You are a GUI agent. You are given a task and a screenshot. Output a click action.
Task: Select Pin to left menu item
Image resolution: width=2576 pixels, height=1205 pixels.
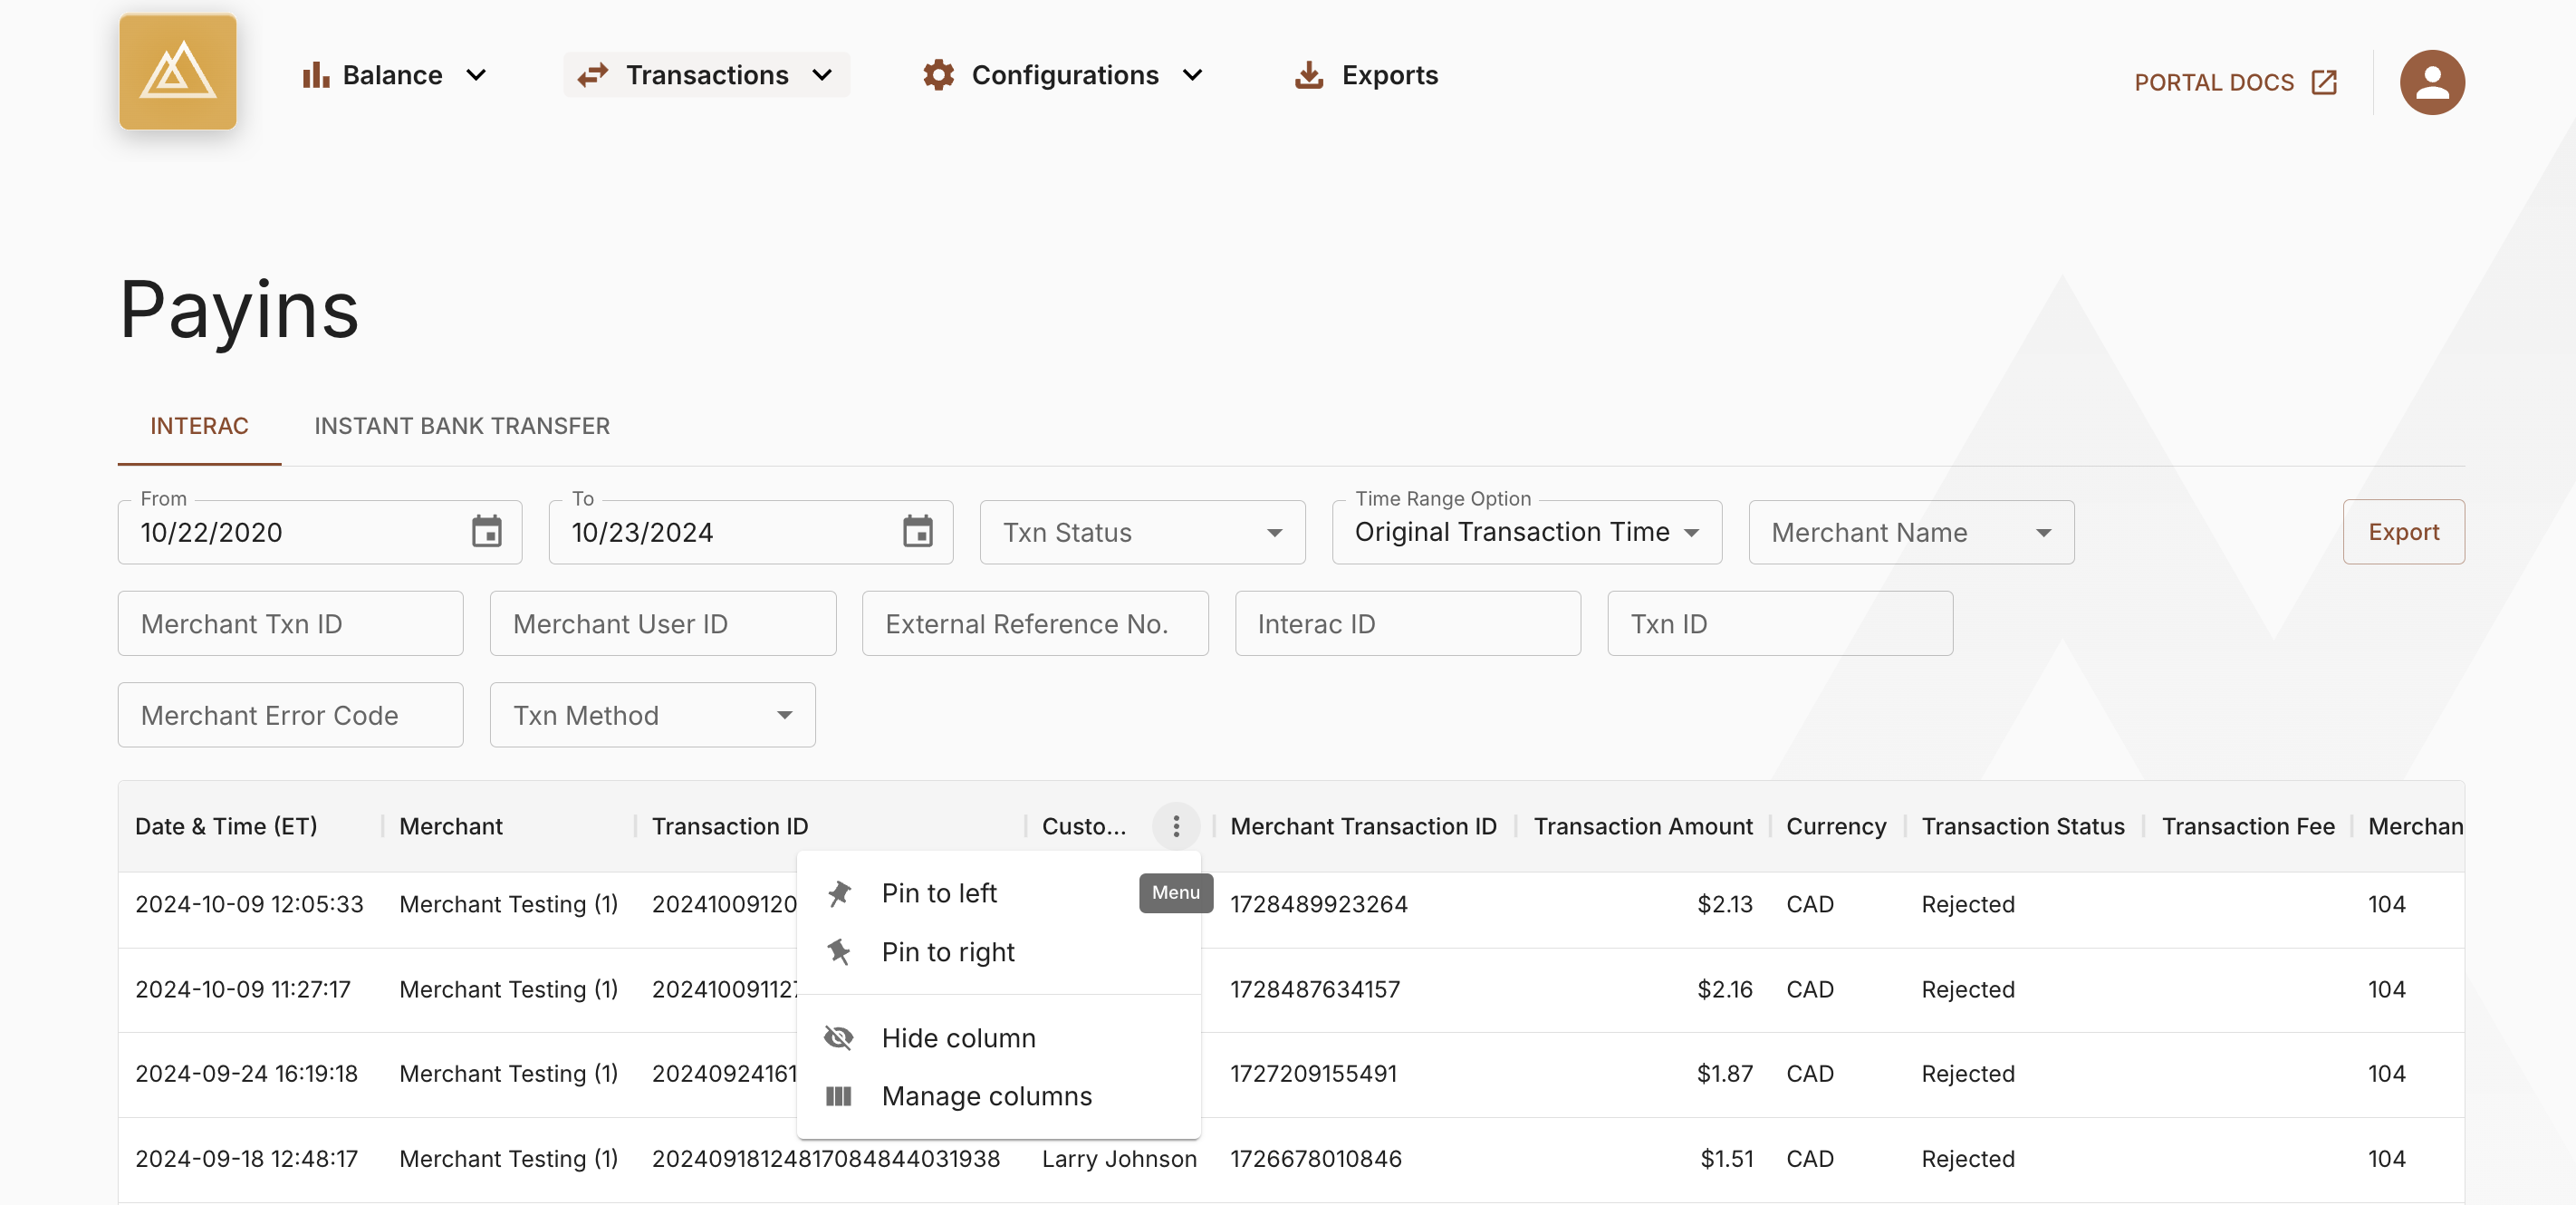click(938, 893)
